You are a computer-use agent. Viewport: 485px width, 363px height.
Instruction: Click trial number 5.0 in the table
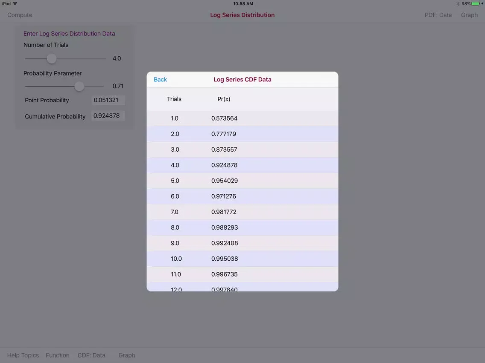coord(175,181)
